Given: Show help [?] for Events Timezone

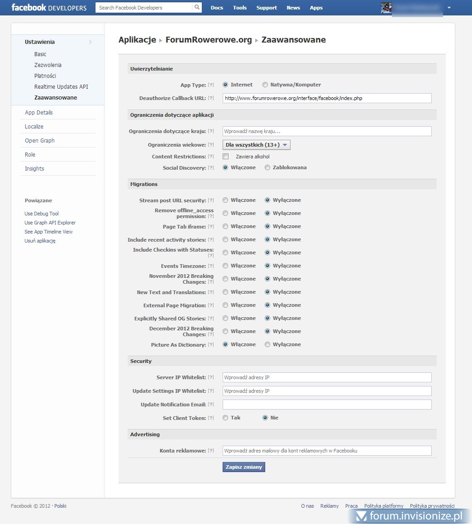Looking at the screenshot, I should pyautogui.click(x=211, y=266).
